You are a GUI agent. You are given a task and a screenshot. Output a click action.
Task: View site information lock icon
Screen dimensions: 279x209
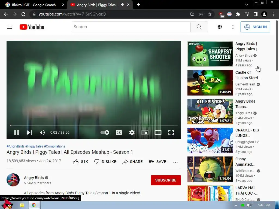point(34,14)
